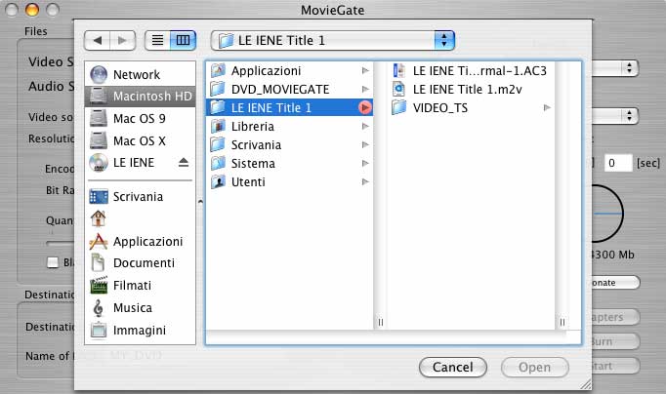This screenshot has width=666, height=394.
Task: Click the sidebar vertical scrollbar
Action: tap(199, 203)
